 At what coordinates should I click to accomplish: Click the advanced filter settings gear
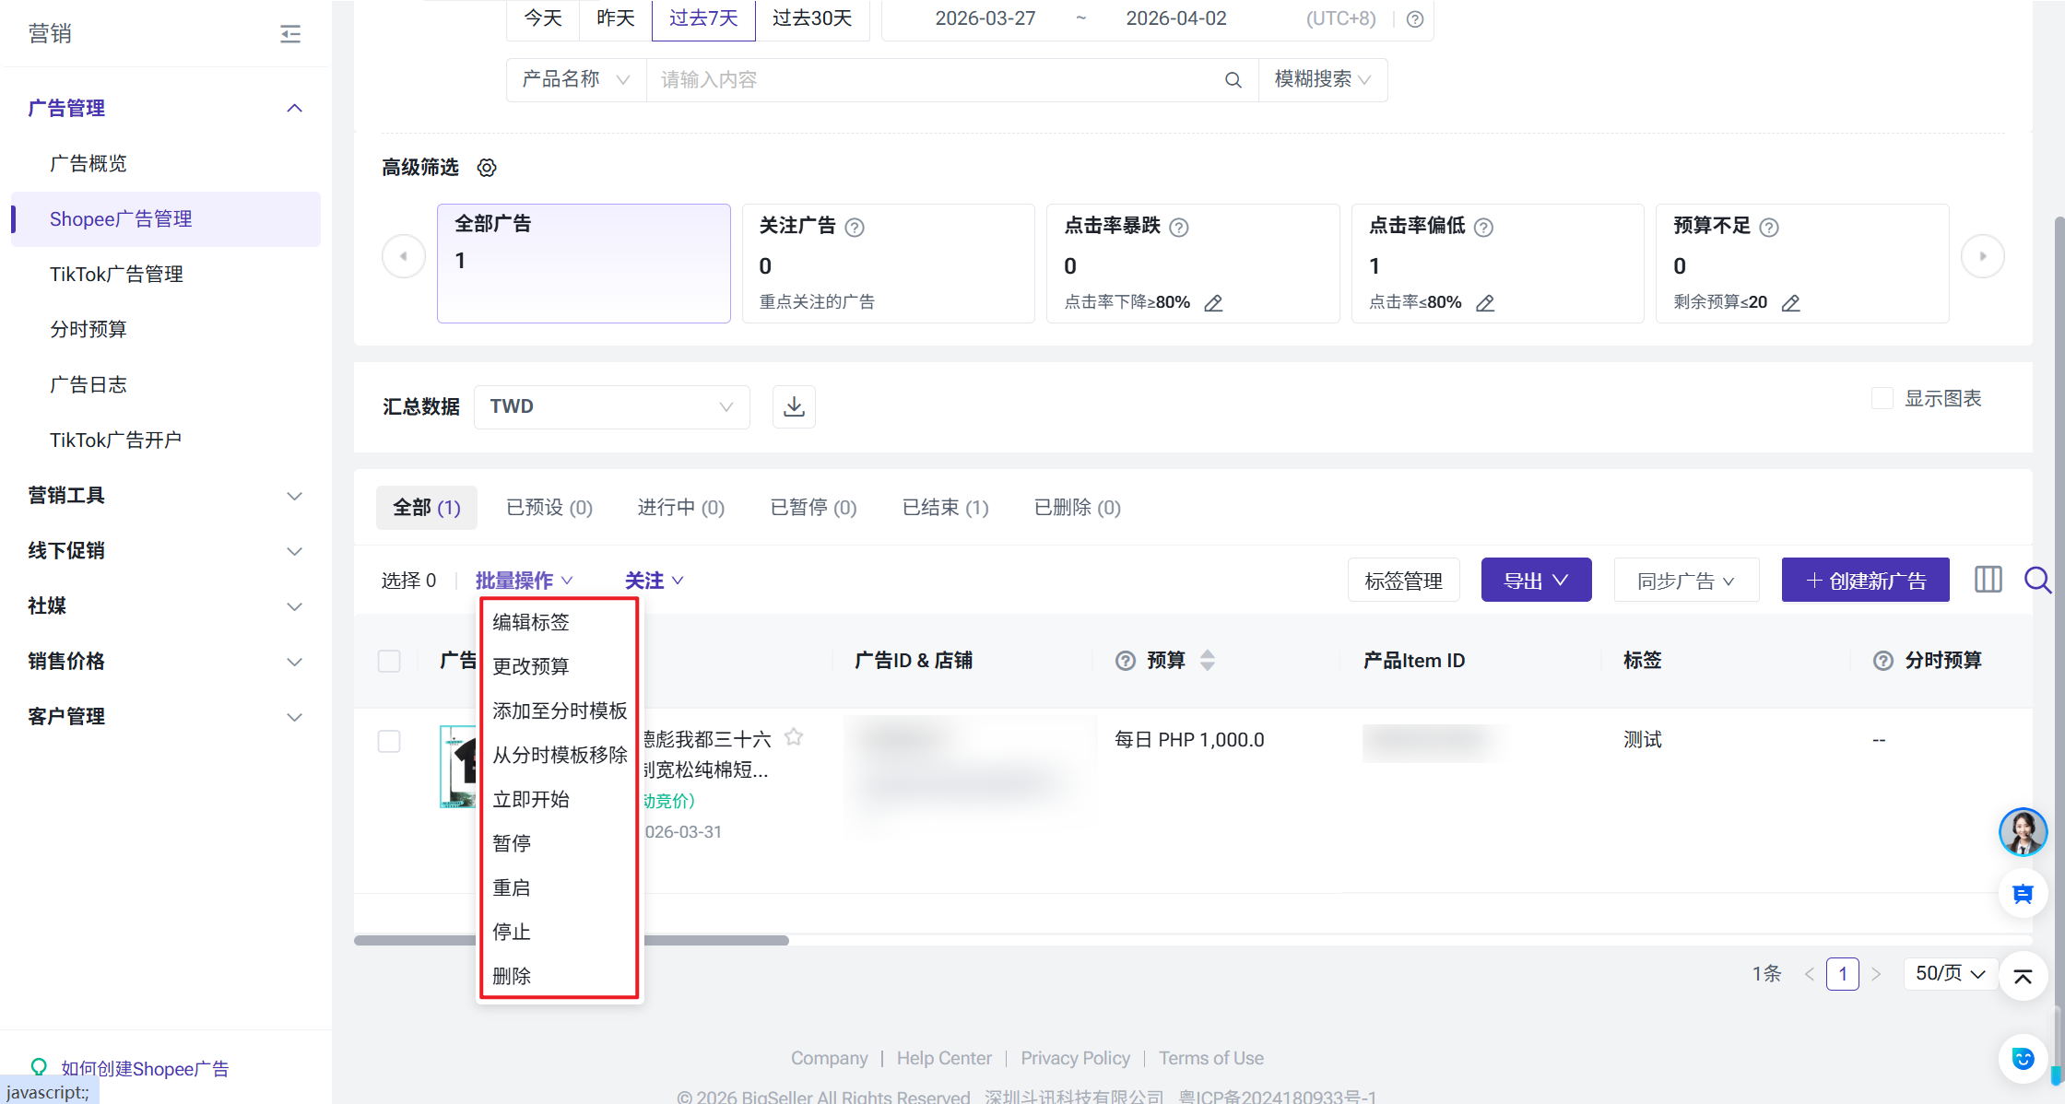[x=487, y=168]
